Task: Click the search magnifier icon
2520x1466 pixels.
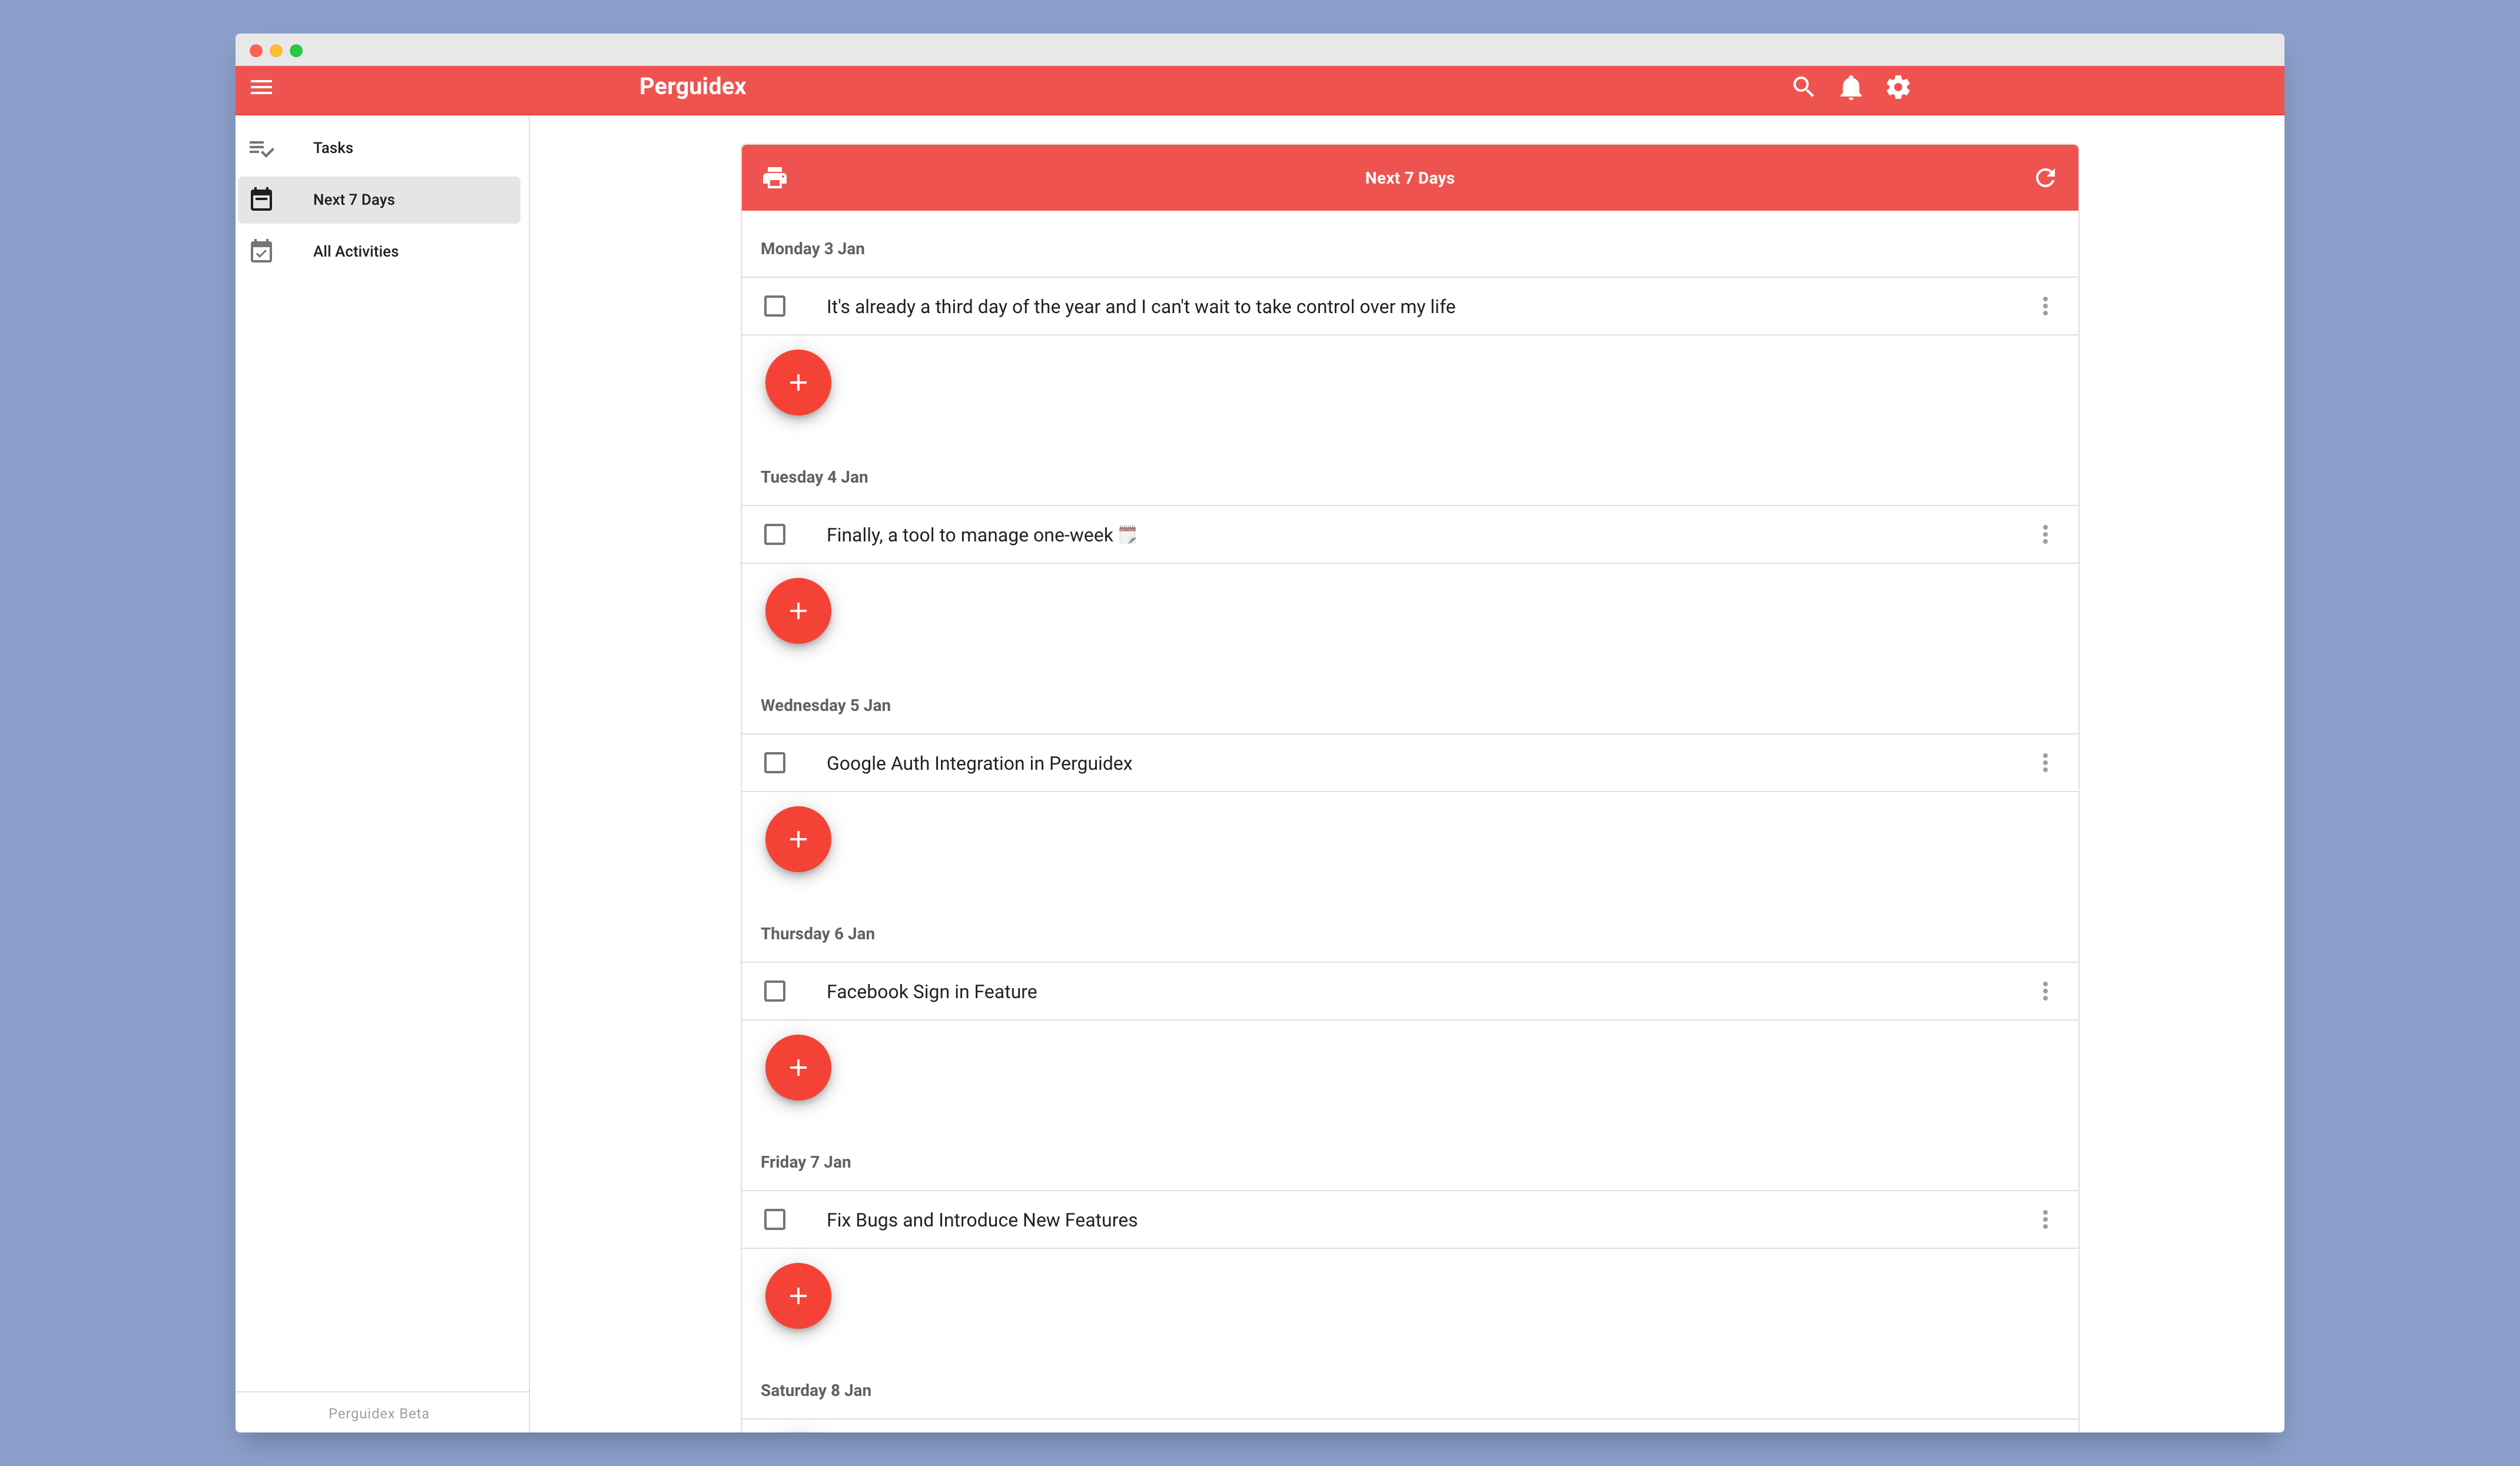Action: click(x=1802, y=87)
